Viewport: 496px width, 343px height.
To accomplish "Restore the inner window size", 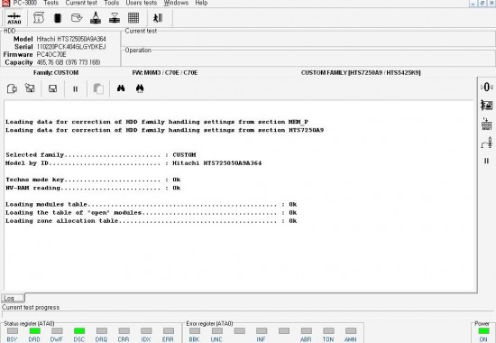I will click(482, 4).
